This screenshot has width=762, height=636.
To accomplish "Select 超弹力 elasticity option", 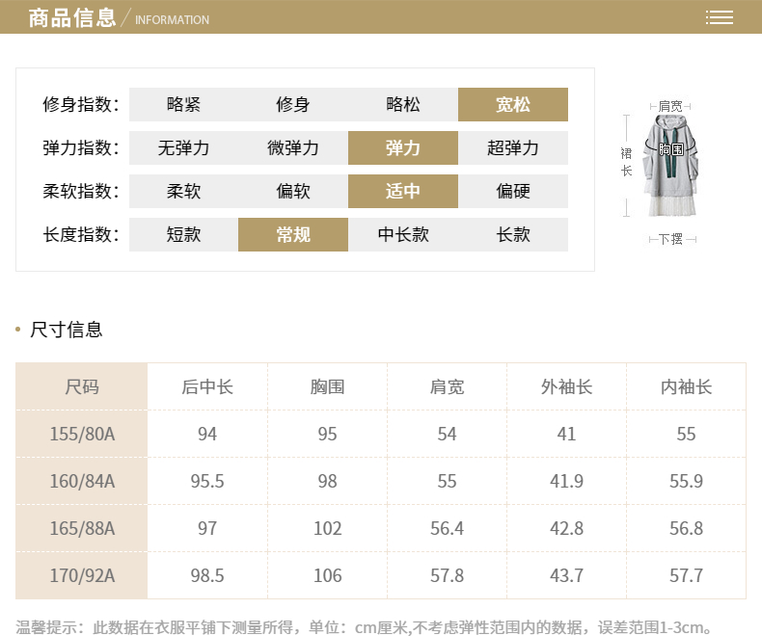I will 512,148.
